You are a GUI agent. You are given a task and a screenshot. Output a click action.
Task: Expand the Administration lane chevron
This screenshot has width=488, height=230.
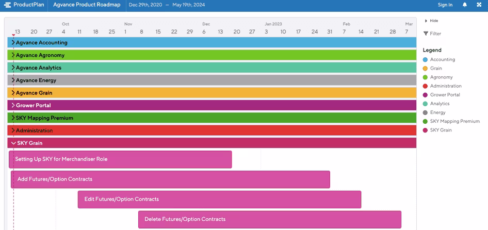pyautogui.click(x=13, y=130)
